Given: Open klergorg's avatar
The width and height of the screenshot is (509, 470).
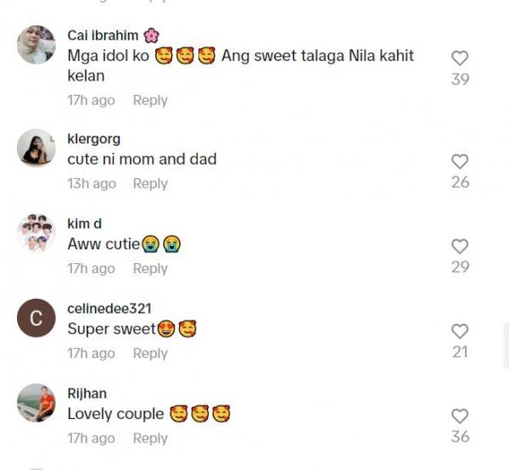Looking at the screenshot, I should pyautogui.click(x=36, y=148).
